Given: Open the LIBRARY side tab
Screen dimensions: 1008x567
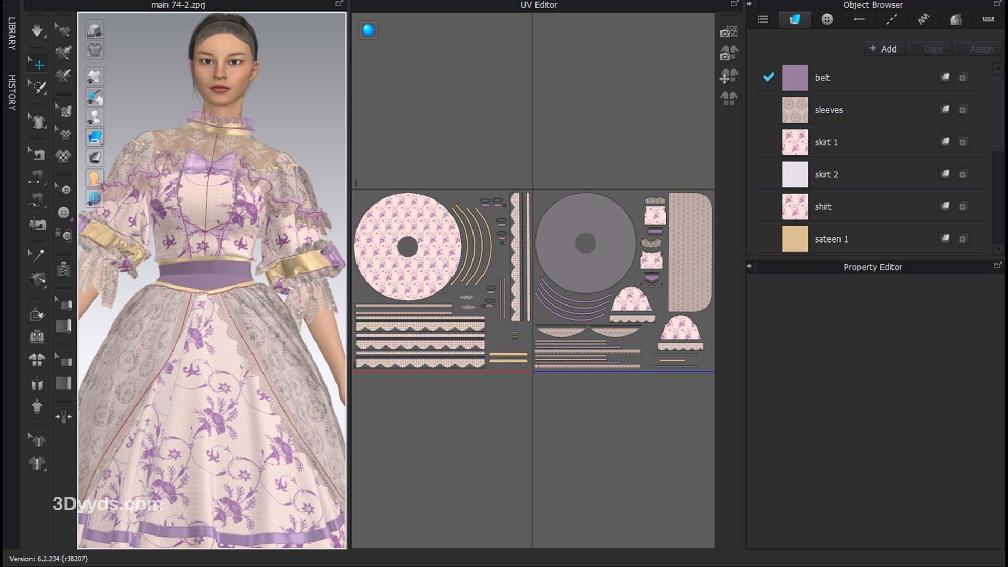Looking at the screenshot, I should (12, 34).
